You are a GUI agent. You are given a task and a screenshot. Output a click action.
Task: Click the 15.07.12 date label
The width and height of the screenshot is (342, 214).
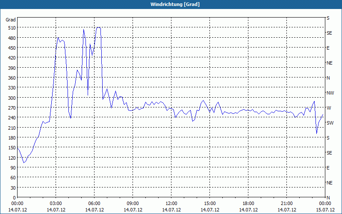[325, 210]
